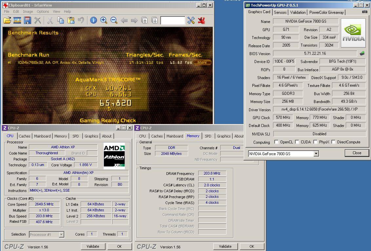Open the Options menu in IrfanView
371x251 pixels.
click(43, 11)
